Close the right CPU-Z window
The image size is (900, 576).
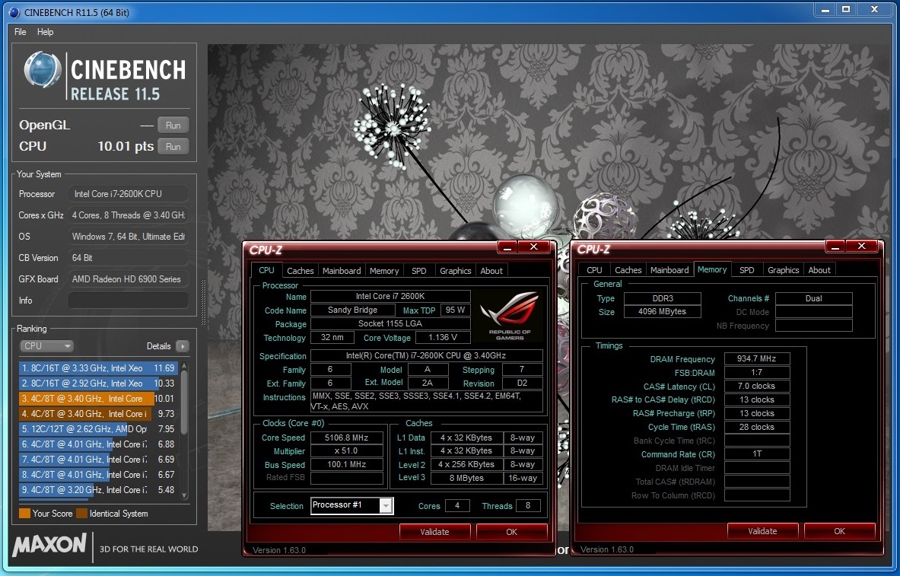861,247
